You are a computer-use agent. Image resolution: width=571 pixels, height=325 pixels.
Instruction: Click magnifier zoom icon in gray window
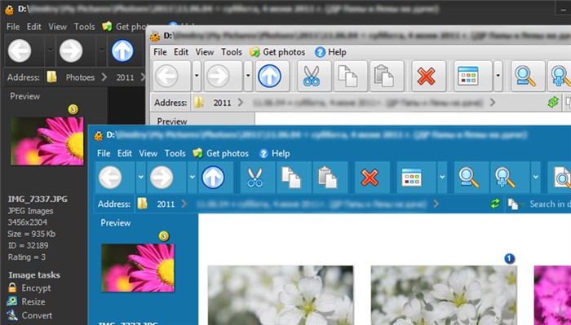point(525,77)
